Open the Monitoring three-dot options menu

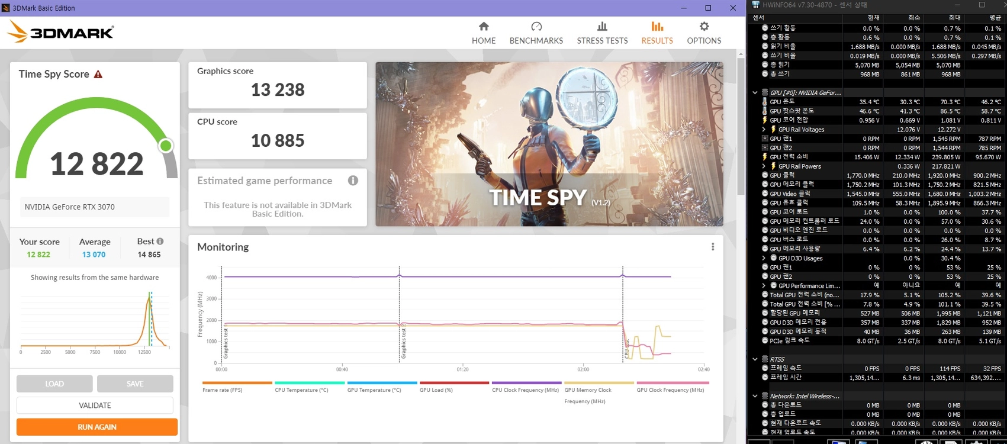pyautogui.click(x=713, y=247)
